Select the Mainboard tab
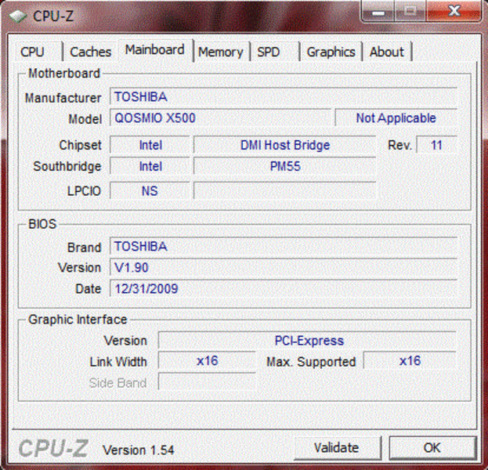This screenshot has height=470, width=488. coord(154,50)
